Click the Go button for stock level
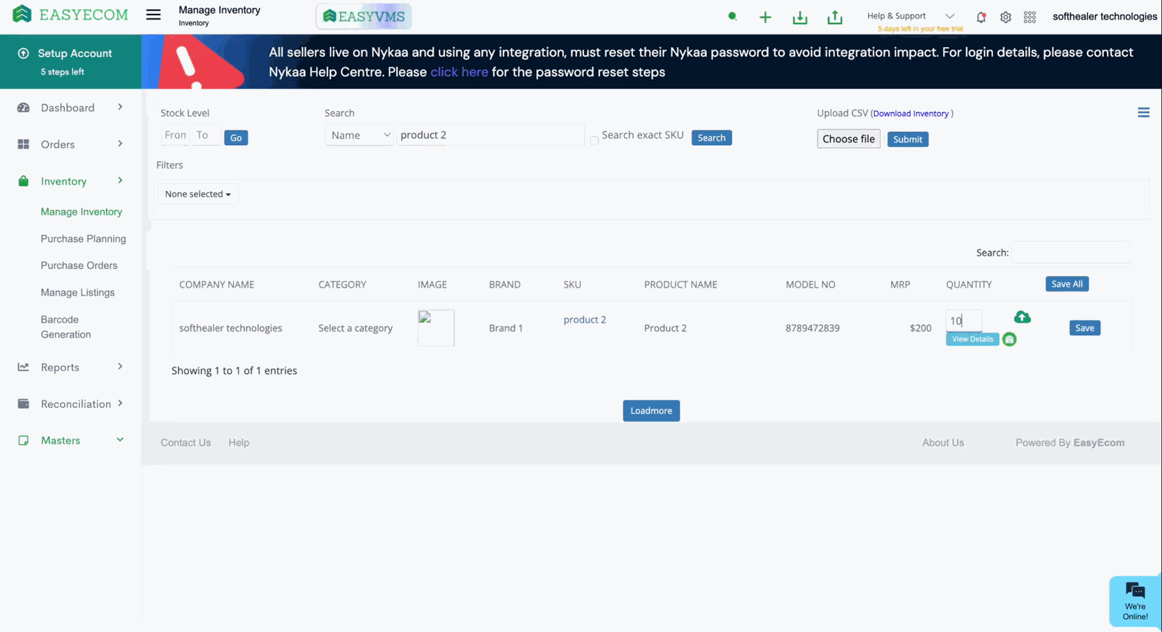Viewport: 1162px width, 632px height. pyautogui.click(x=236, y=138)
